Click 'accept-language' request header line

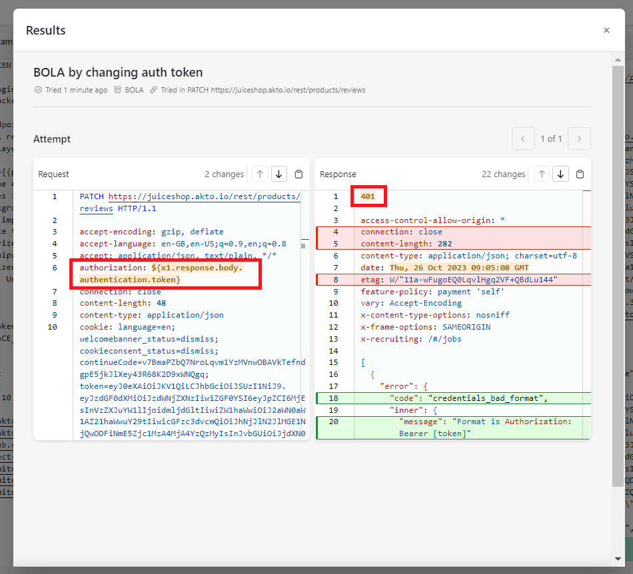pos(183,244)
